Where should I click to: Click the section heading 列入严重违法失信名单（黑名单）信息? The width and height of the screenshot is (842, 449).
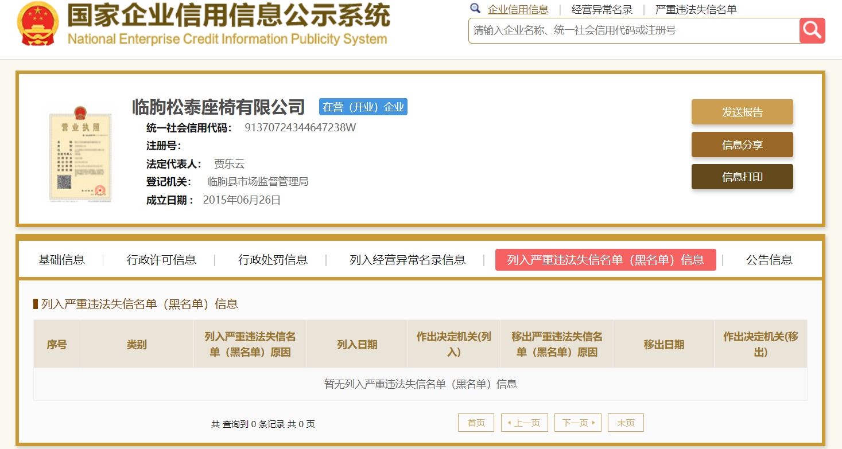point(139,304)
